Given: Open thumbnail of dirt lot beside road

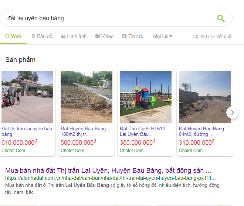Looking at the screenshot, I should coord(87,97).
